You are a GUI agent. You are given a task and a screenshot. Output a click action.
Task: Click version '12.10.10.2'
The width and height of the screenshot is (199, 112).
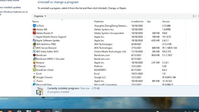tap(167, 81)
